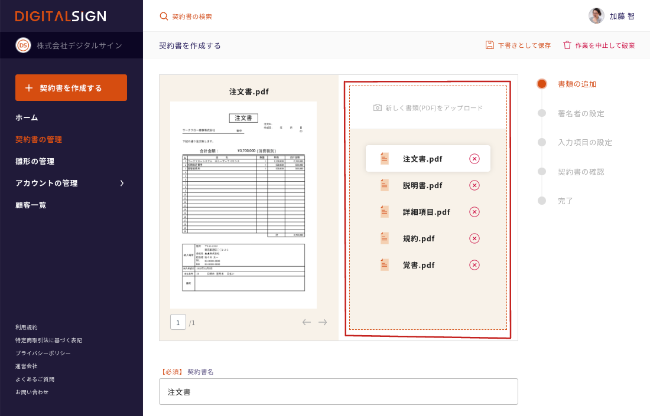Open the ホーム menu item
Screen dimensions: 650x416
27,117
